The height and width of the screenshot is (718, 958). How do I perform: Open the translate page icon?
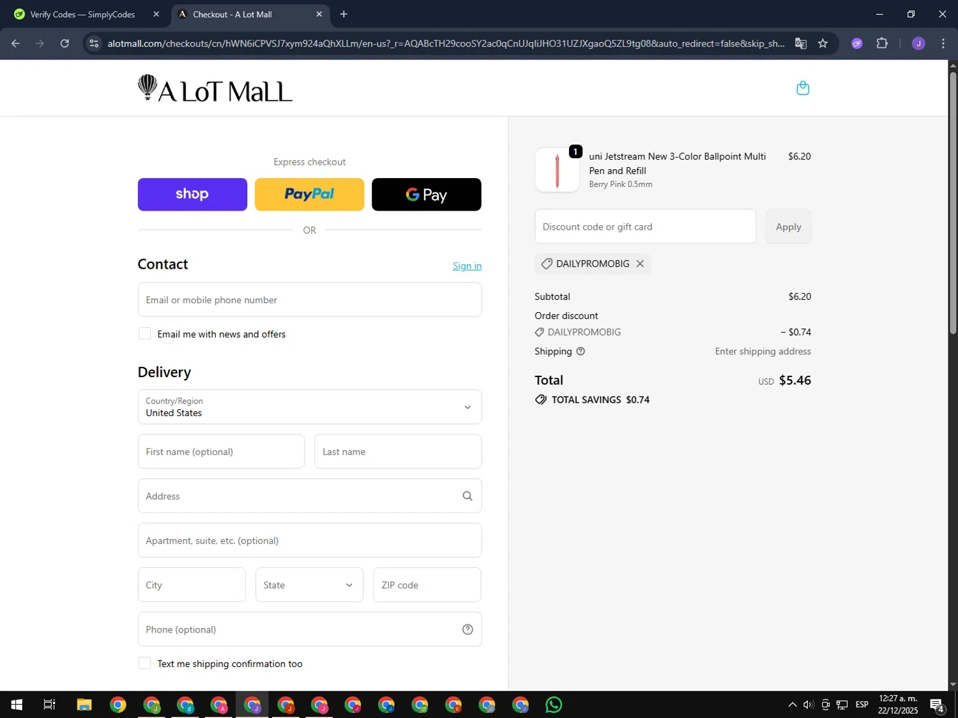800,43
